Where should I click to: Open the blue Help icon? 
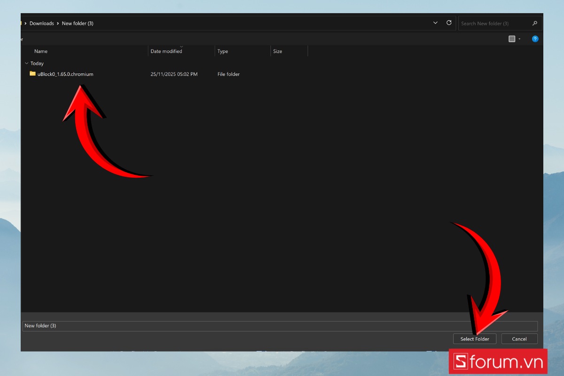point(535,39)
